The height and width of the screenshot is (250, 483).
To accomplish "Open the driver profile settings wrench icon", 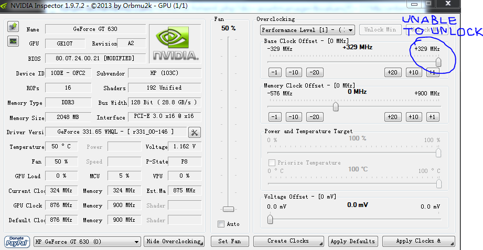I will click(x=195, y=133).
